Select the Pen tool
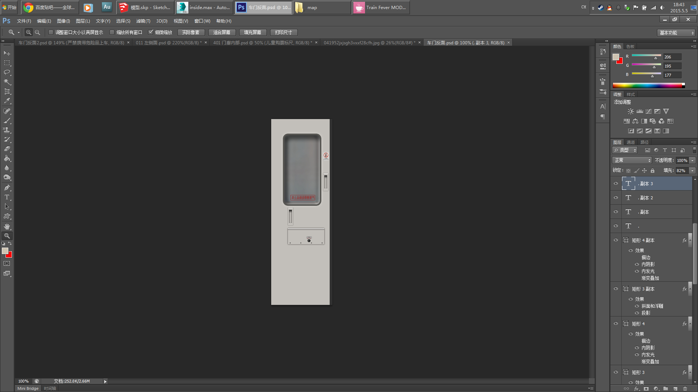 point(7,188)
